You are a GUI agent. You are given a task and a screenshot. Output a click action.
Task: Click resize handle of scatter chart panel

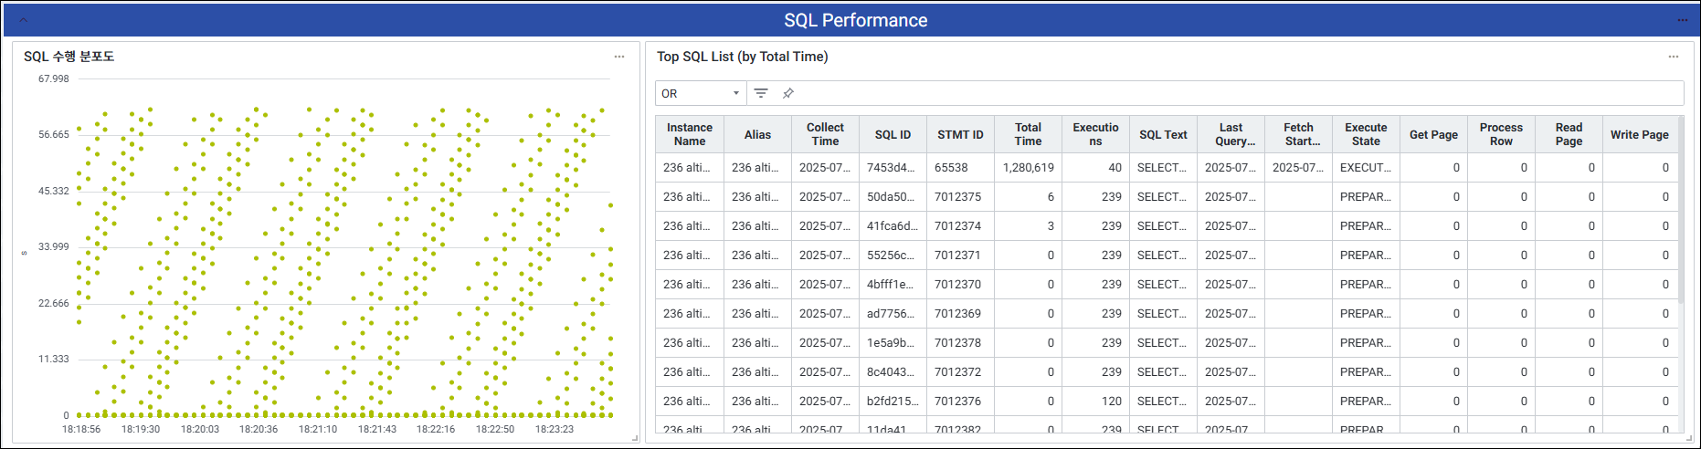tap(635, 439)
